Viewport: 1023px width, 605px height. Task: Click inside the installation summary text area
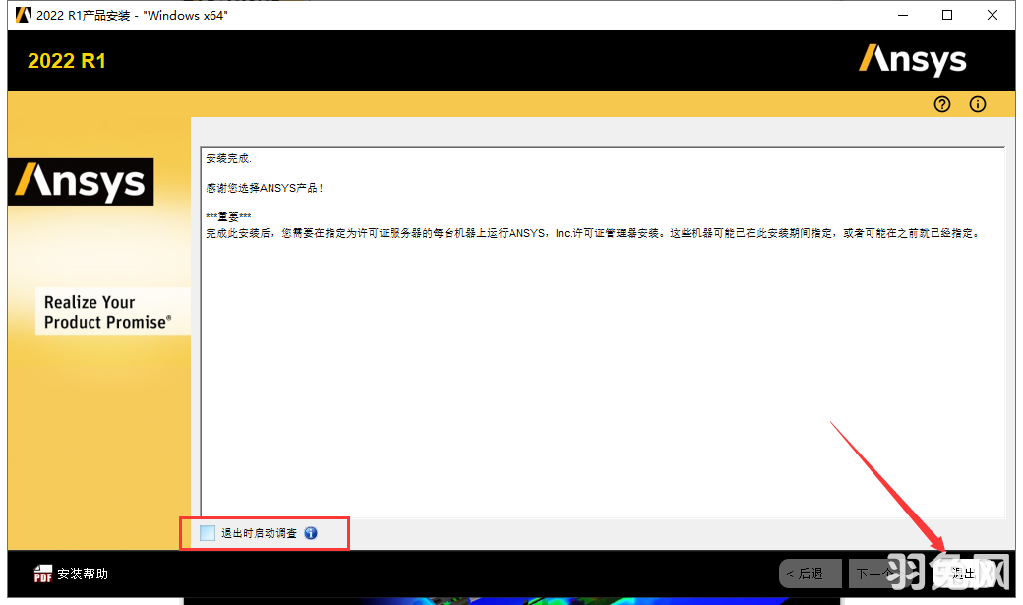click(x=600, y=325)
